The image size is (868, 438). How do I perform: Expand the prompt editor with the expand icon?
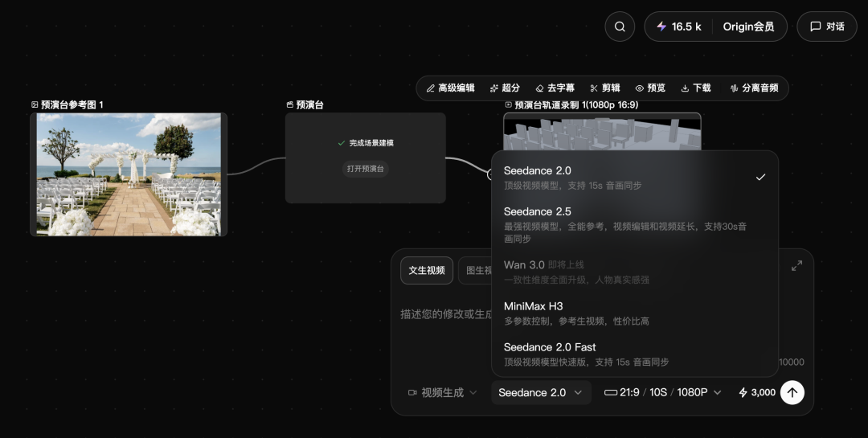pyautogui.click(x=796, y=266)
